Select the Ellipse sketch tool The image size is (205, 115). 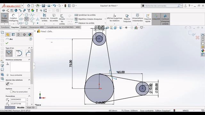pos(32,19)
